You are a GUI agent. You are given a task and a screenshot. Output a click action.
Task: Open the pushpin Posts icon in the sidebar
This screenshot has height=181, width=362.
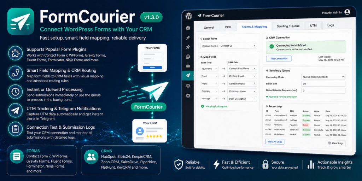tap(188, 37)
